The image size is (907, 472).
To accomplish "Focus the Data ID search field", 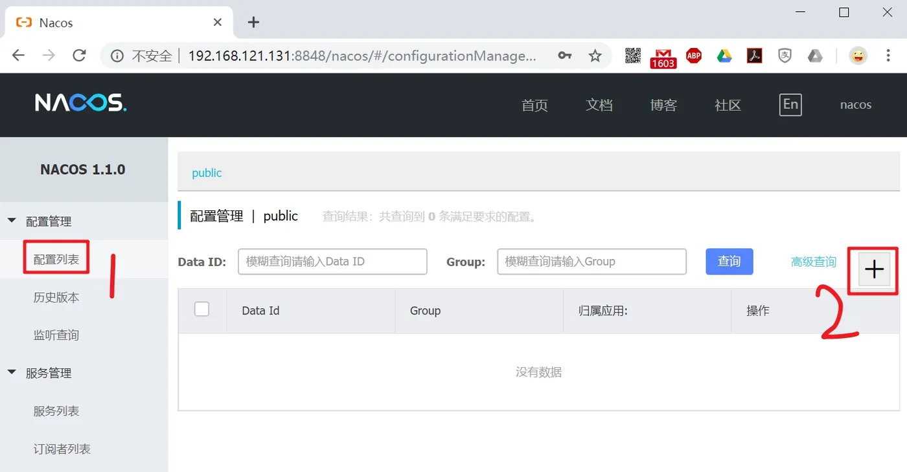I will (332, 262).
